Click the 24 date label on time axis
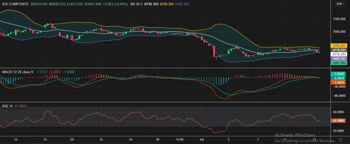 tap(131, 139)
